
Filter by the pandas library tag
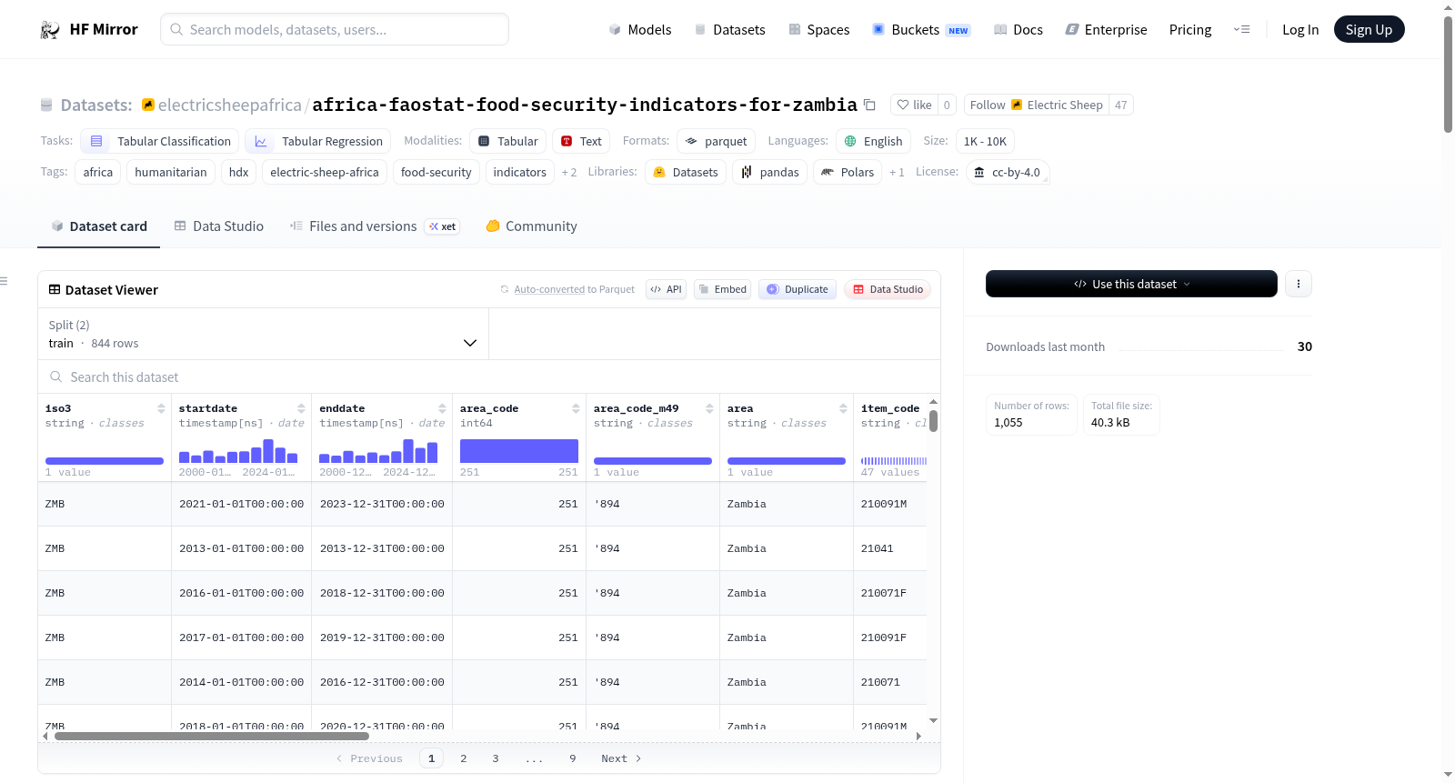click(x=769, y=172)
